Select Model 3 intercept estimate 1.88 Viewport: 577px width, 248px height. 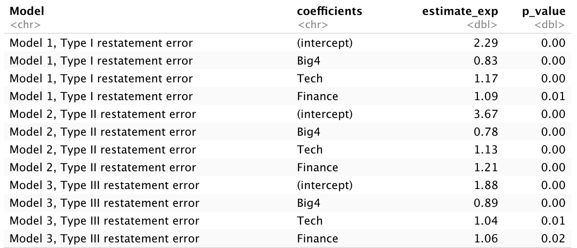coord(487,185)
